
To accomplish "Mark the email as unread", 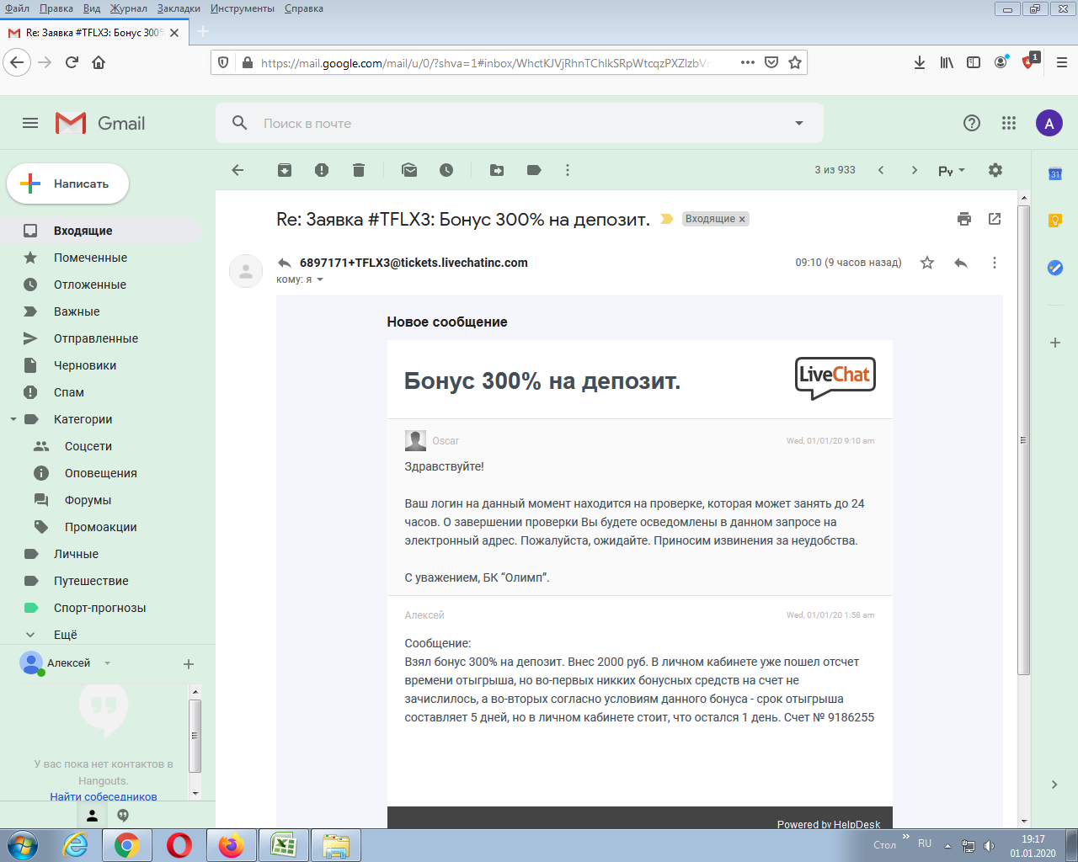I will 409,170.
